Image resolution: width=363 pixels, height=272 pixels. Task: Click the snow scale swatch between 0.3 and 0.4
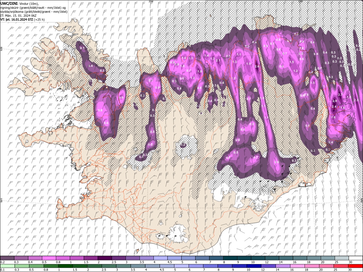[21, 258]
